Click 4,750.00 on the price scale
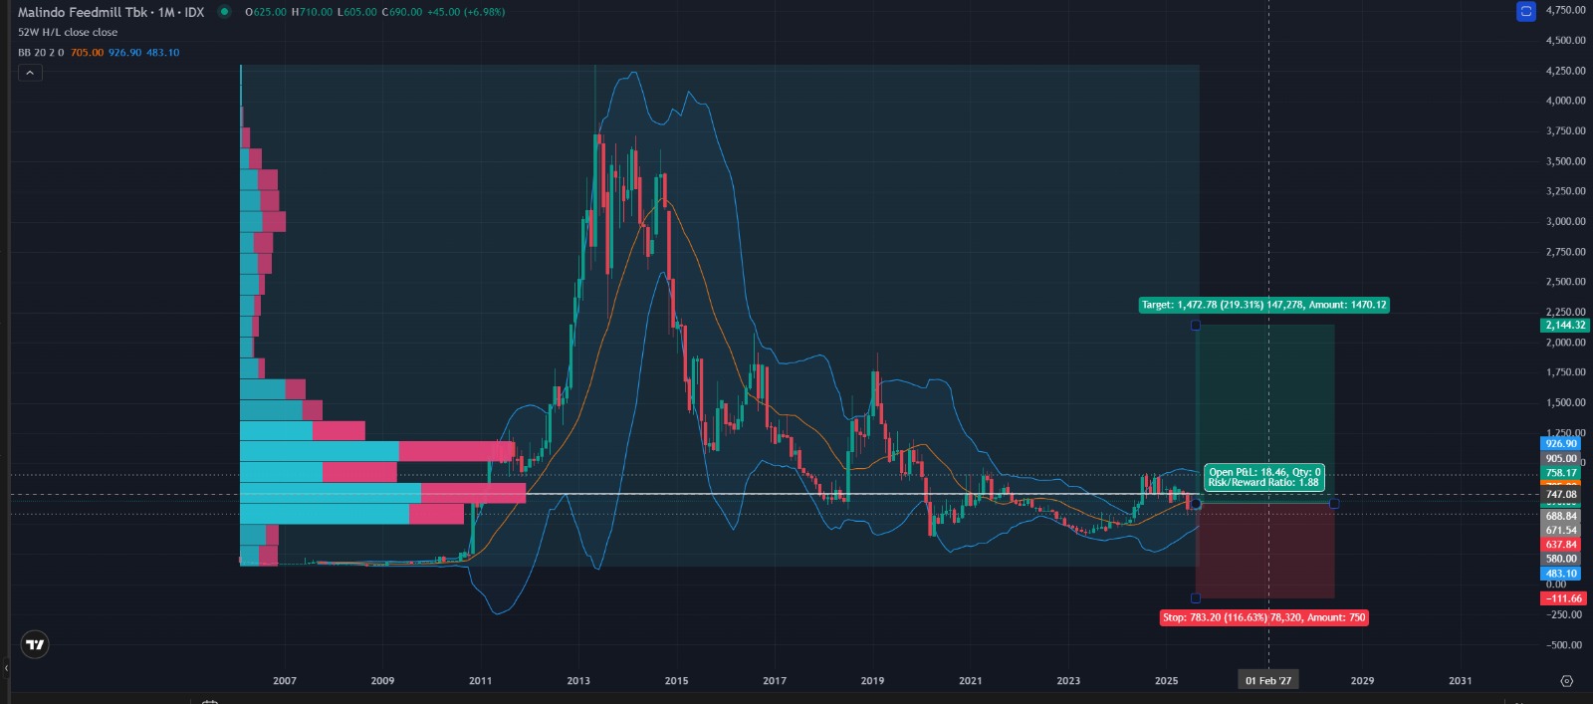 pyautogui.click(x=1566, y=10)
